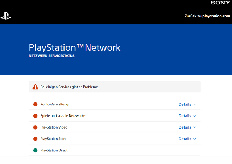Expand Details for Konto-Verwaltung

[x=187, y=104]
